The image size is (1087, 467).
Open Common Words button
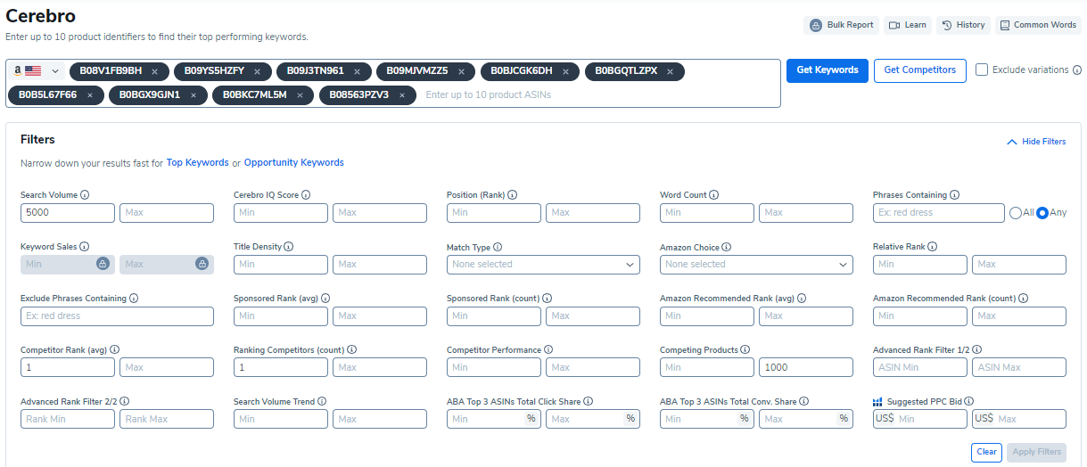1038,25
